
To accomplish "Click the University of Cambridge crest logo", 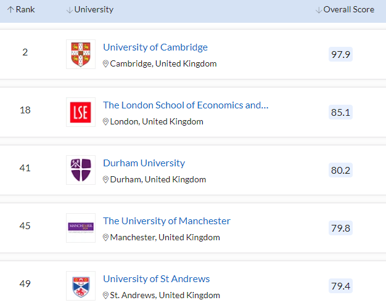I will (81, 54).
